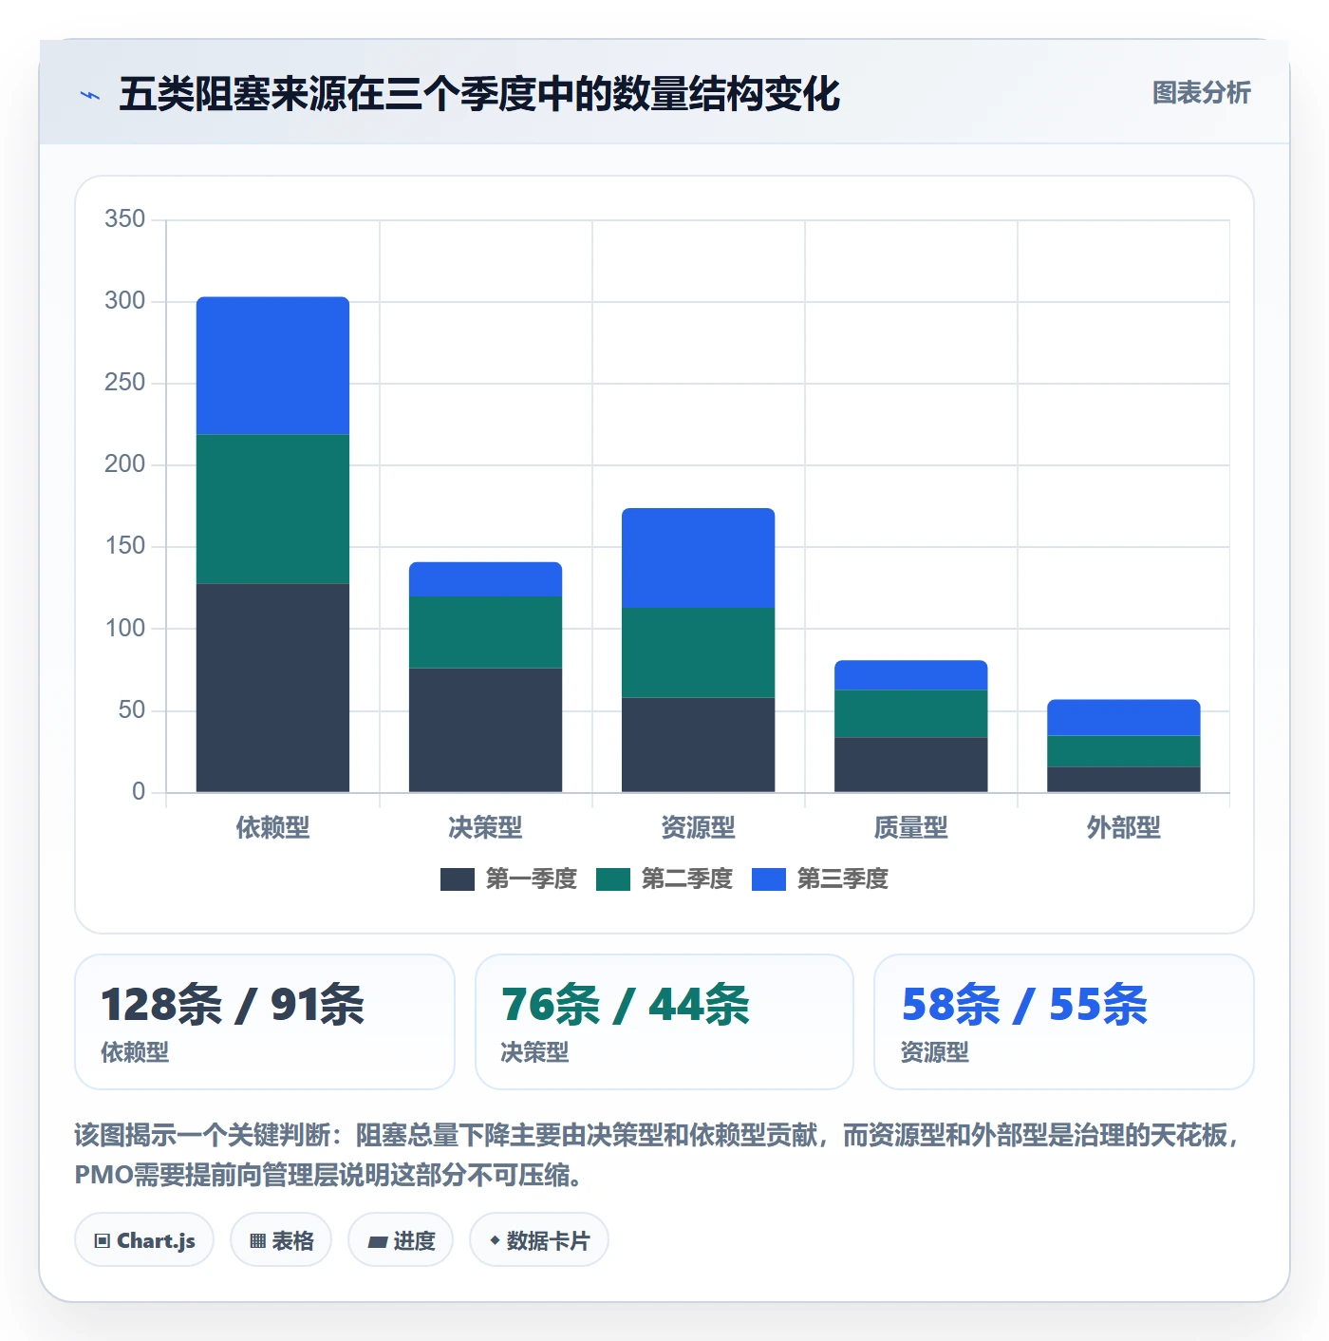This screenshot has width=1329, height=1341.
Task: Click the dark first-quarter segment of the 外部型 bar
Action: pyautogui.click(x=1123, y=780)
